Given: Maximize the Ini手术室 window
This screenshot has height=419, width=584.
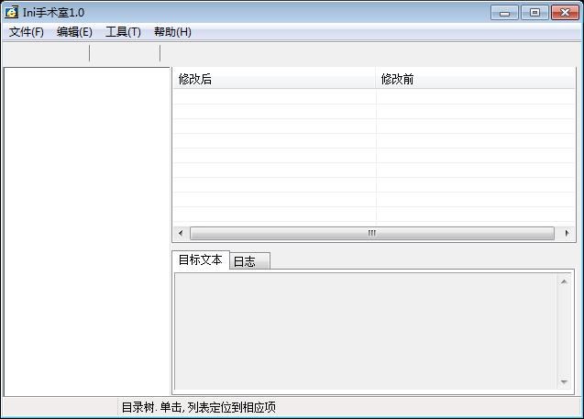Looking at the screenshot, I should (x=534, y=13).
